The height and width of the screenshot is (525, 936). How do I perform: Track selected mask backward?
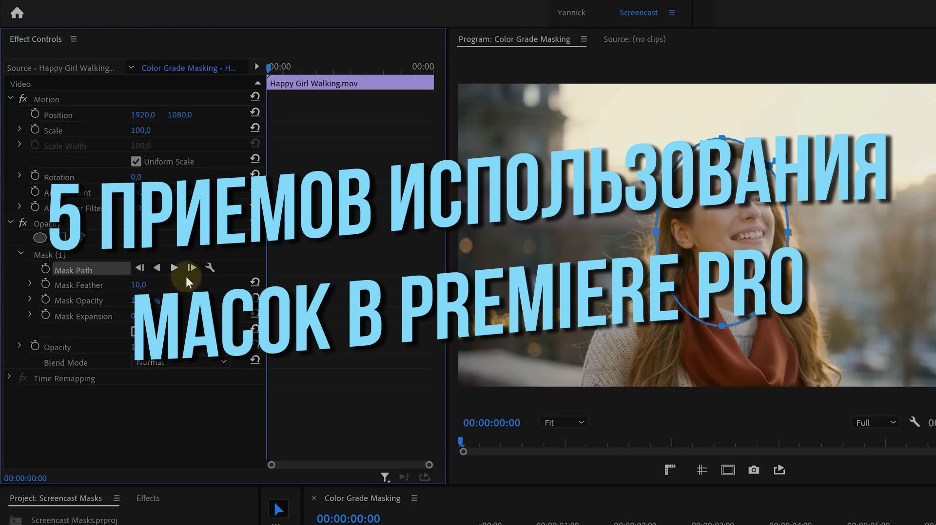pos(156,267)
